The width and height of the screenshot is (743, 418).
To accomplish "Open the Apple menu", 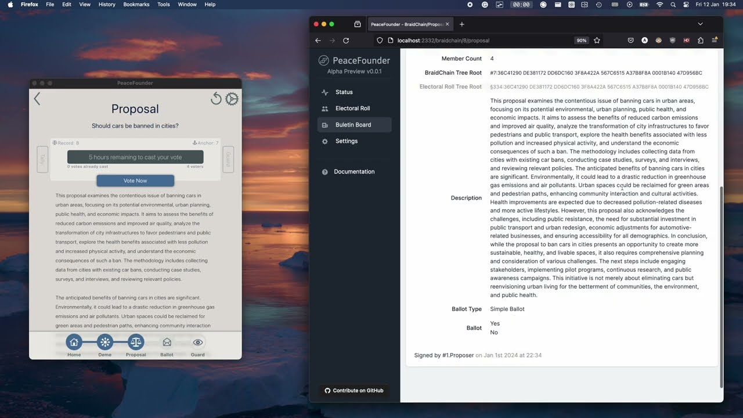I will point(9,4).
